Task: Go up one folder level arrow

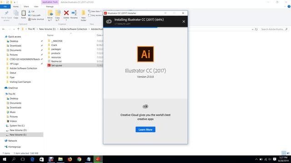Action: [18, 29]
